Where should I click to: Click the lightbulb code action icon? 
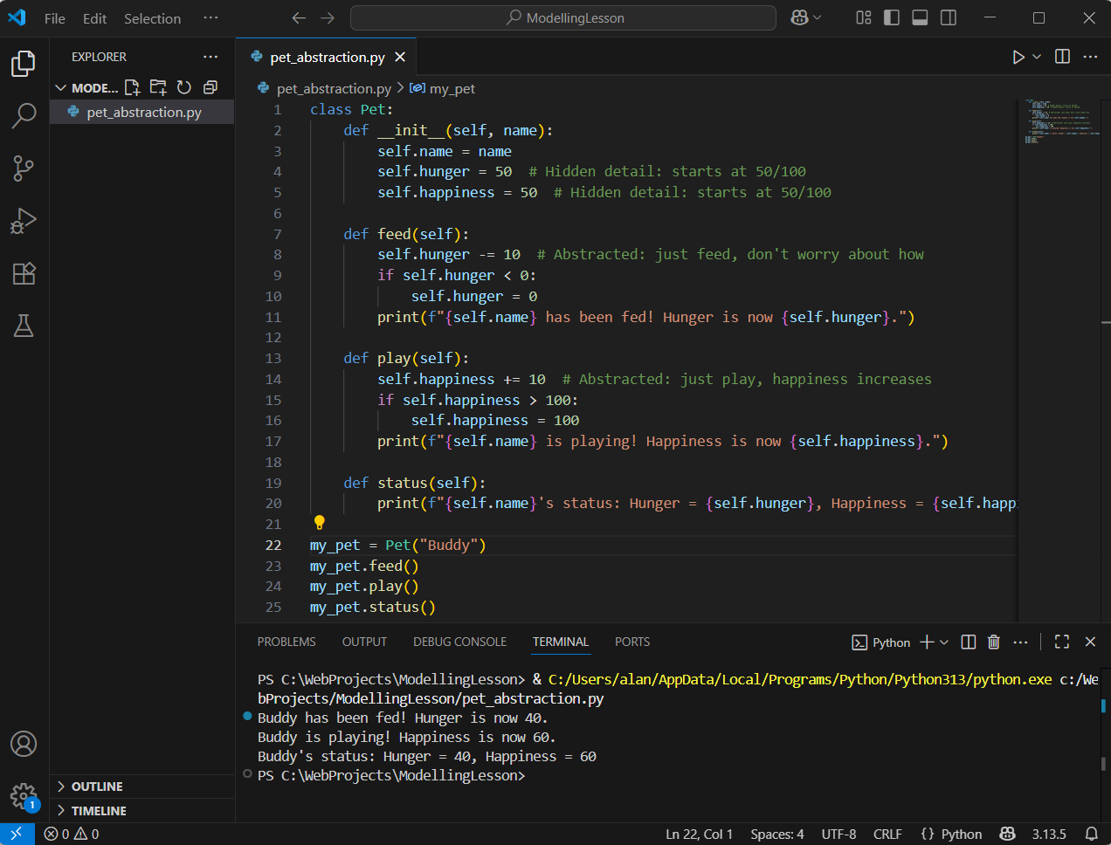(x=320, y=523)
